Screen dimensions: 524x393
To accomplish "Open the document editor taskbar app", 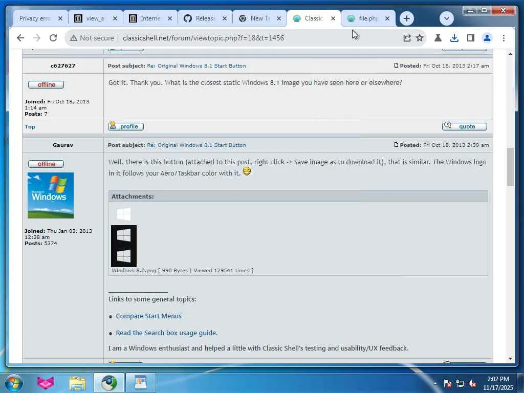I will click(140, 383).
